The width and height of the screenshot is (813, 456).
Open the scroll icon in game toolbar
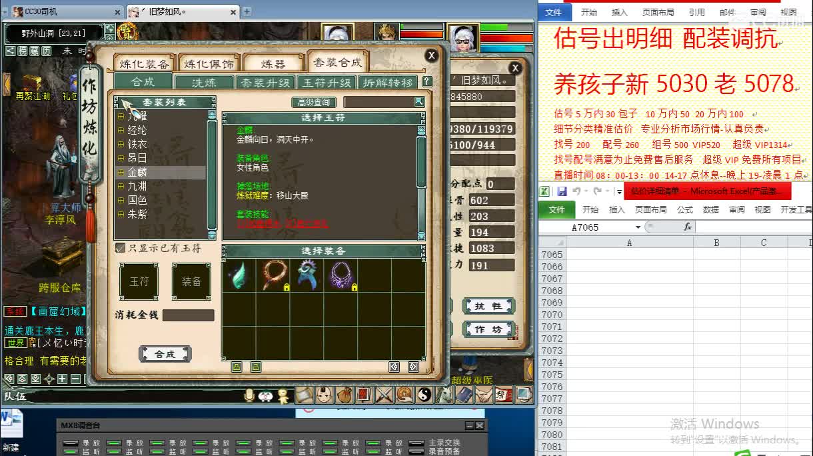click(x=305, y=395)
